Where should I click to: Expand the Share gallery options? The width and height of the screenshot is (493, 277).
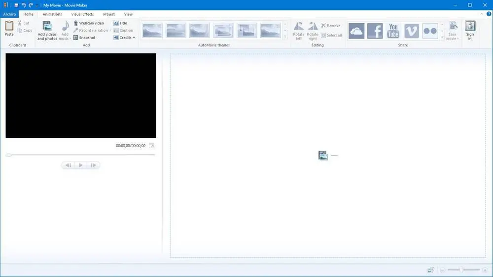tap(442, 37)
